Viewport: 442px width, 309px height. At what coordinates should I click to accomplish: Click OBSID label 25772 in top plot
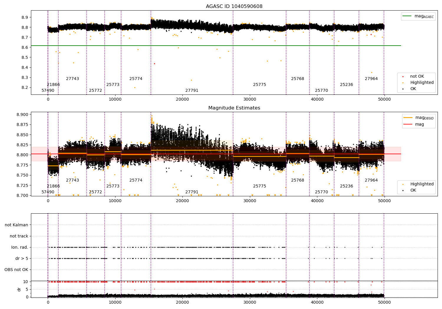click(95, 91)
